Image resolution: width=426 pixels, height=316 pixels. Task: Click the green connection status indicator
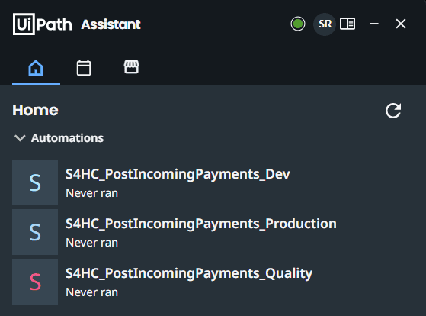[298, 24]
